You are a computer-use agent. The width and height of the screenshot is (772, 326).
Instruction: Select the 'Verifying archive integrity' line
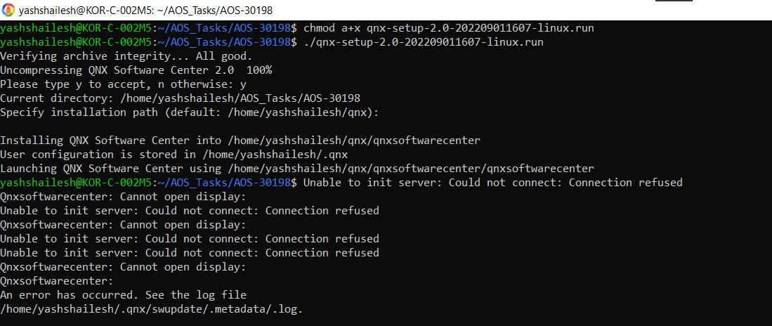click(125, 56)
